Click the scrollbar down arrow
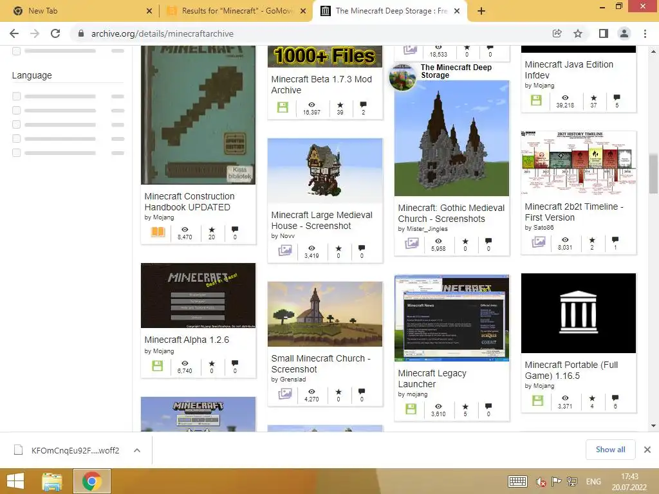This screenshot has height=494, width=659. tap(653, 426)
